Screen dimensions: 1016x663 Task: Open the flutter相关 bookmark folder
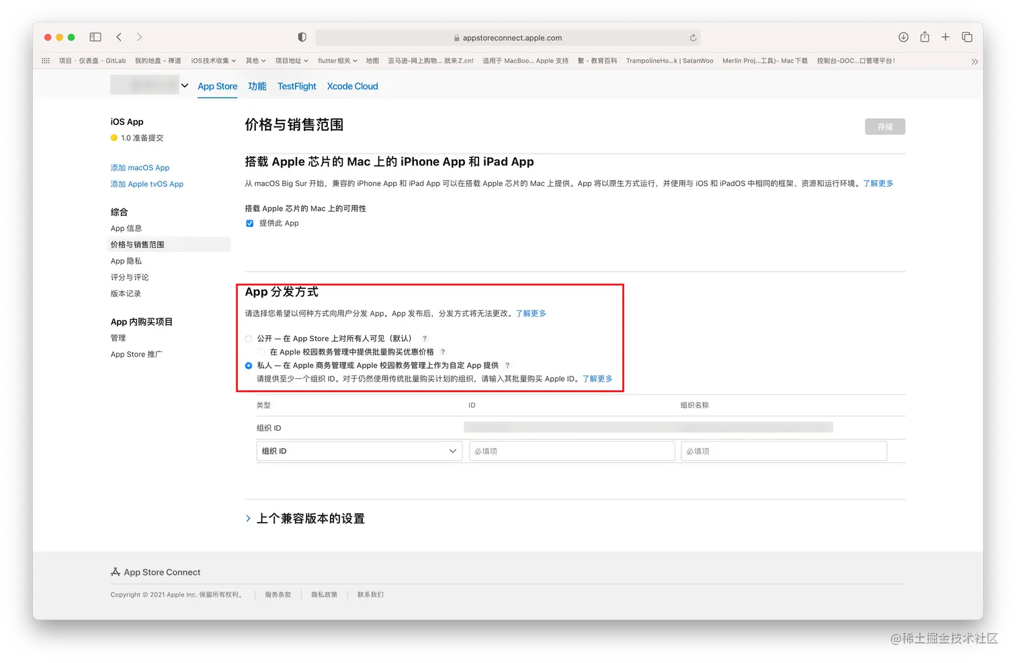337,60
